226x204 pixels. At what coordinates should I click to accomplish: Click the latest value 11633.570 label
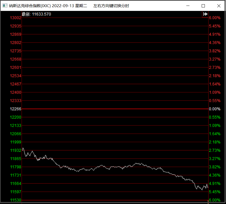click(x=37, y=14)
